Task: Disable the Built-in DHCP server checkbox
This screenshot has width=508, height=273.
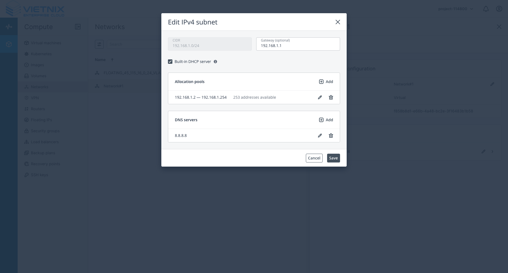Action: click(x=170, y=62)
